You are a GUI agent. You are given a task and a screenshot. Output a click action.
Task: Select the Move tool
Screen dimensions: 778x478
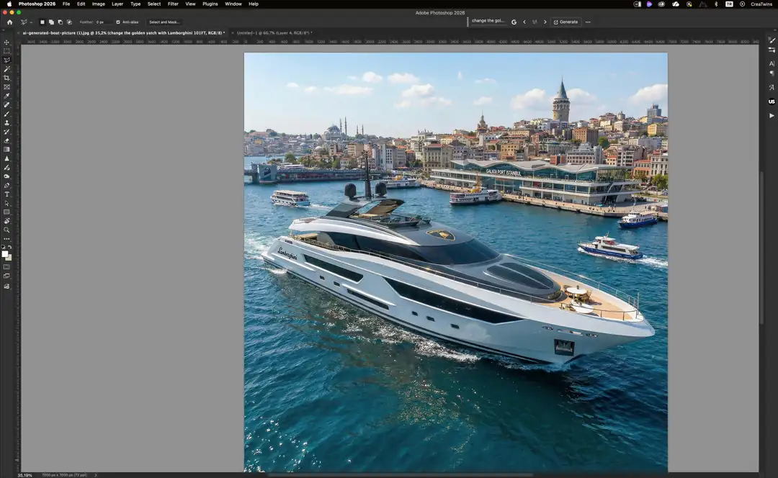pos(6,42)
